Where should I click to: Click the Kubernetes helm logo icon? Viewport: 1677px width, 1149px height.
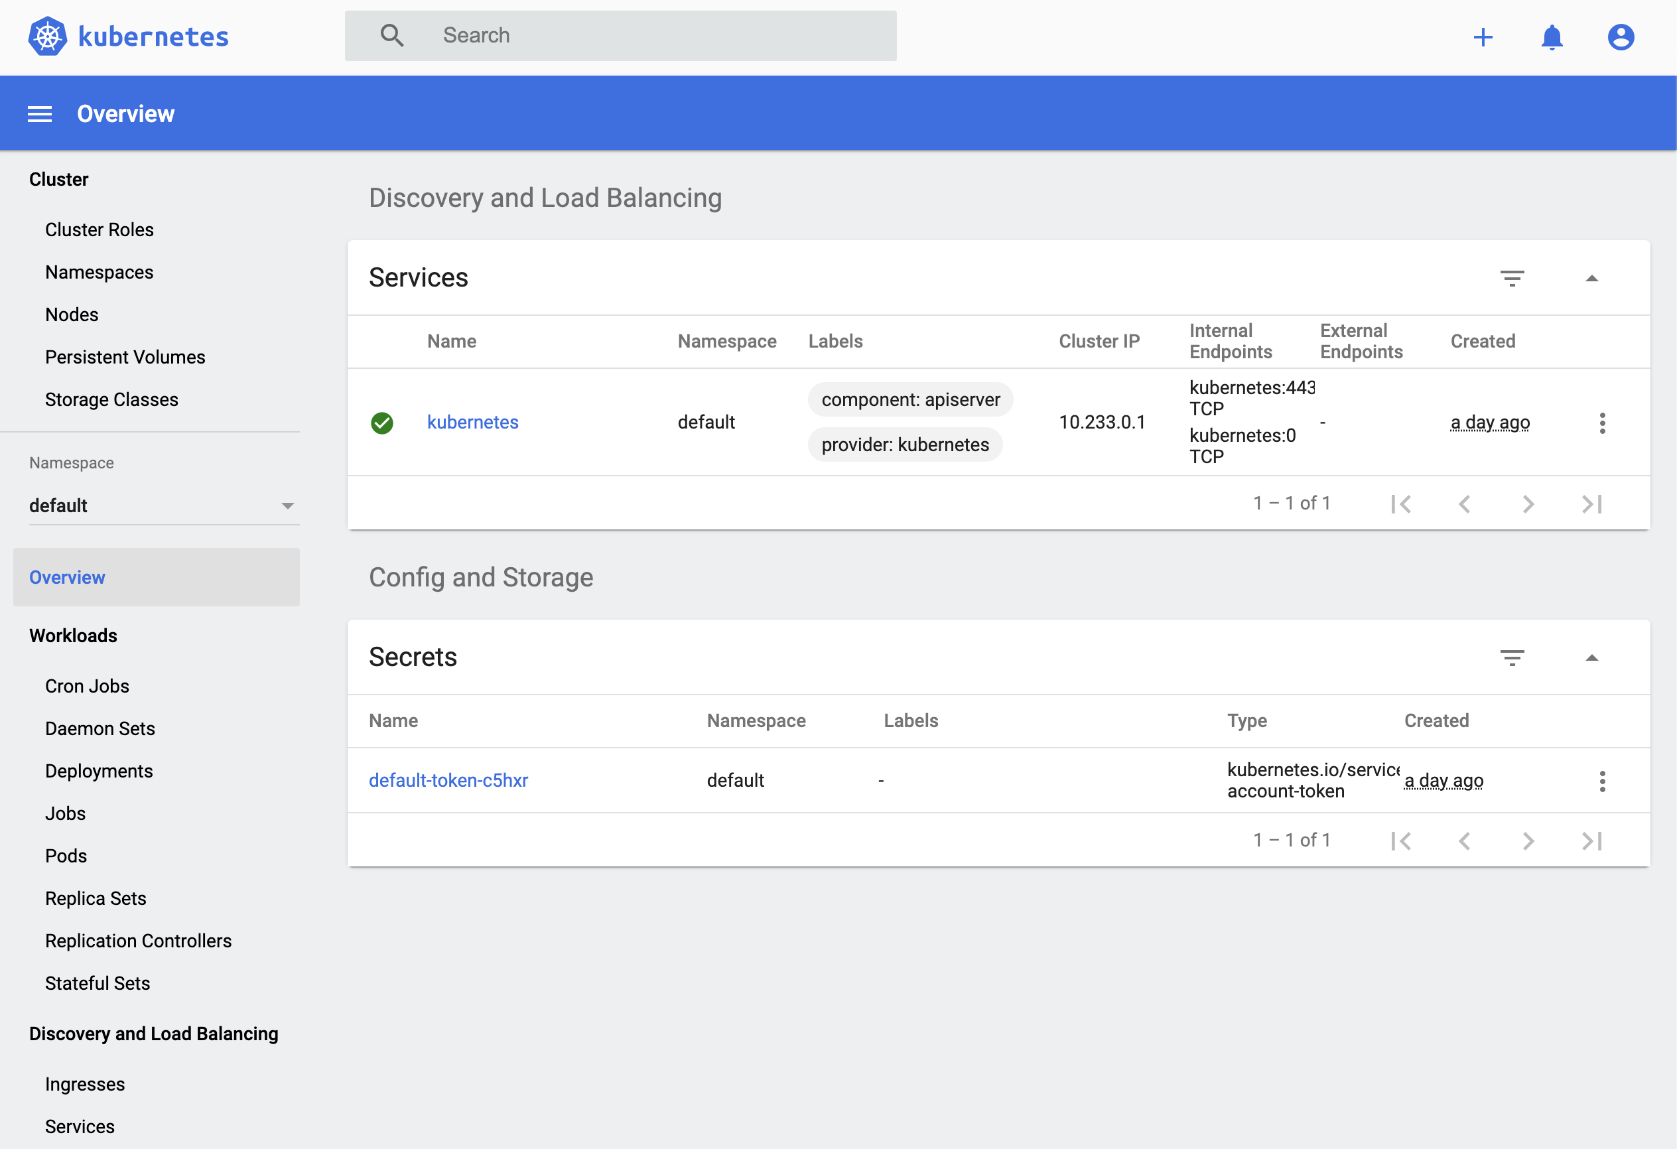[x=48, y=36]
